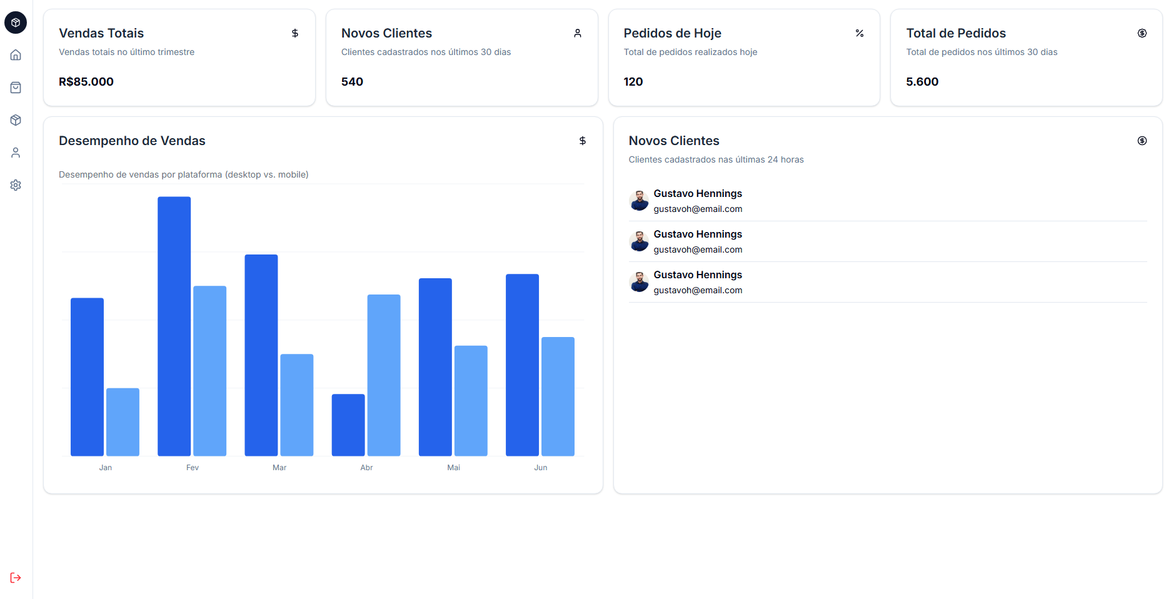Click the user profile icon in sidebar
1171x599 pixels.
[16, 153]
